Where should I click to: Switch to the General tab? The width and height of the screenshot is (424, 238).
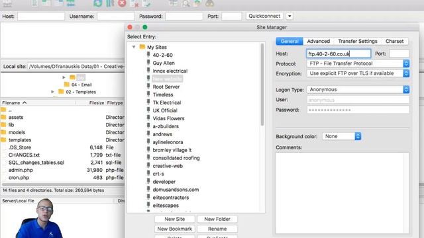[x=290, y=41]
